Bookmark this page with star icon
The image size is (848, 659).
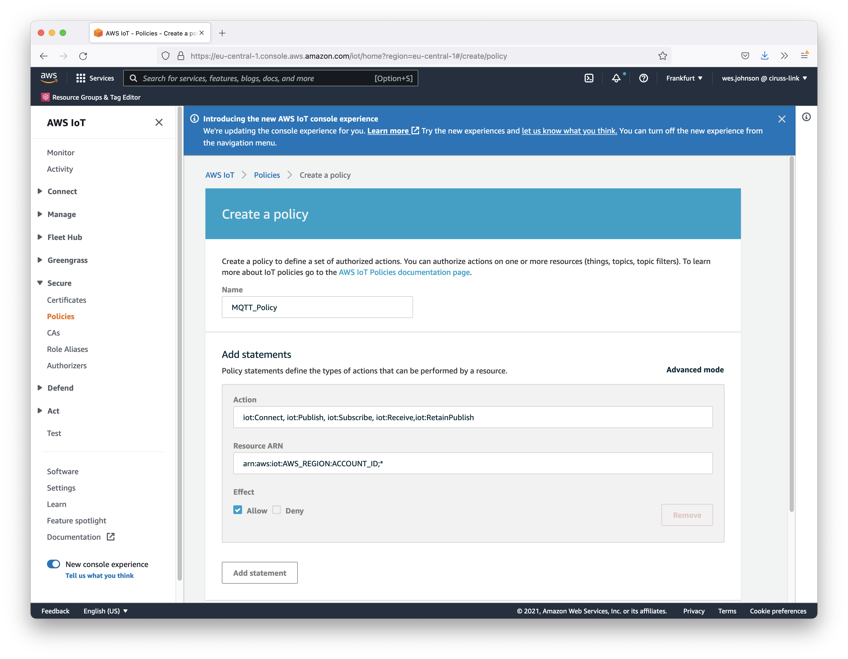click(662, 56)
